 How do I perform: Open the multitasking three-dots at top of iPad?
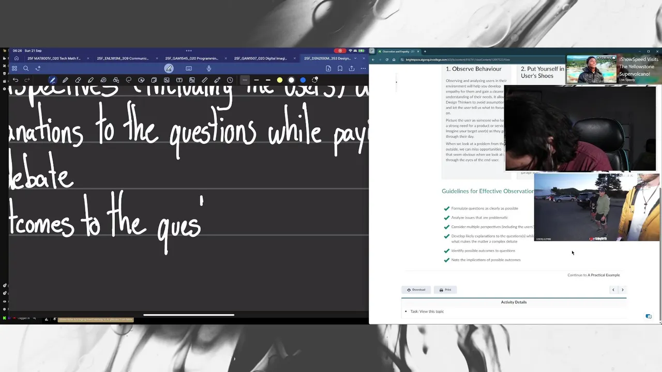(x=189, y=51)
